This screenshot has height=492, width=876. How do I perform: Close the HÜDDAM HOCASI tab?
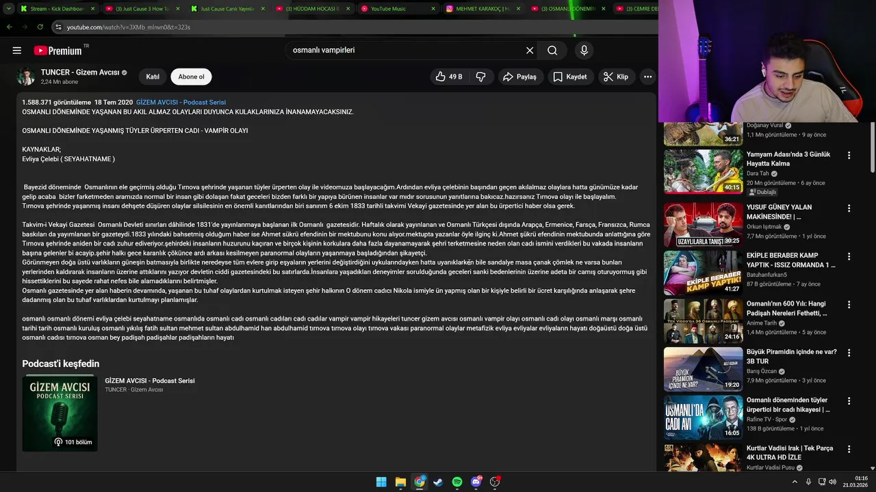pyautogui.click(x=348, y=9)
